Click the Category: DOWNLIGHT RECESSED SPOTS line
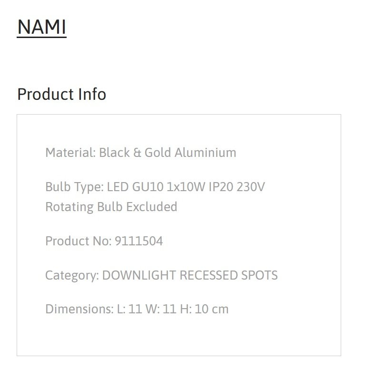374x368 pixels. (161, 275)
